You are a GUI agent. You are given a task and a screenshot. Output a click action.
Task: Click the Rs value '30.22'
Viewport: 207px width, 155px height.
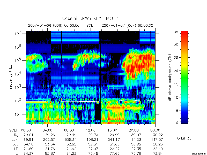(x=158, y=135)
